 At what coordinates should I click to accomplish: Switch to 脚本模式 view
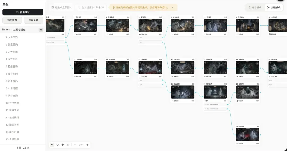(255, 7)
